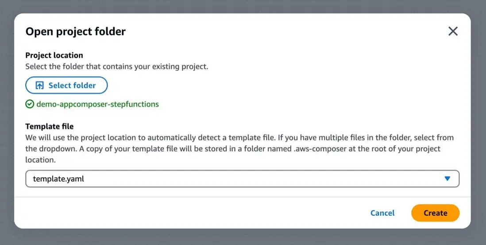Click the Template file label
Screen dimensions: 486x245
pyautogui.click(x=50, y=126)
